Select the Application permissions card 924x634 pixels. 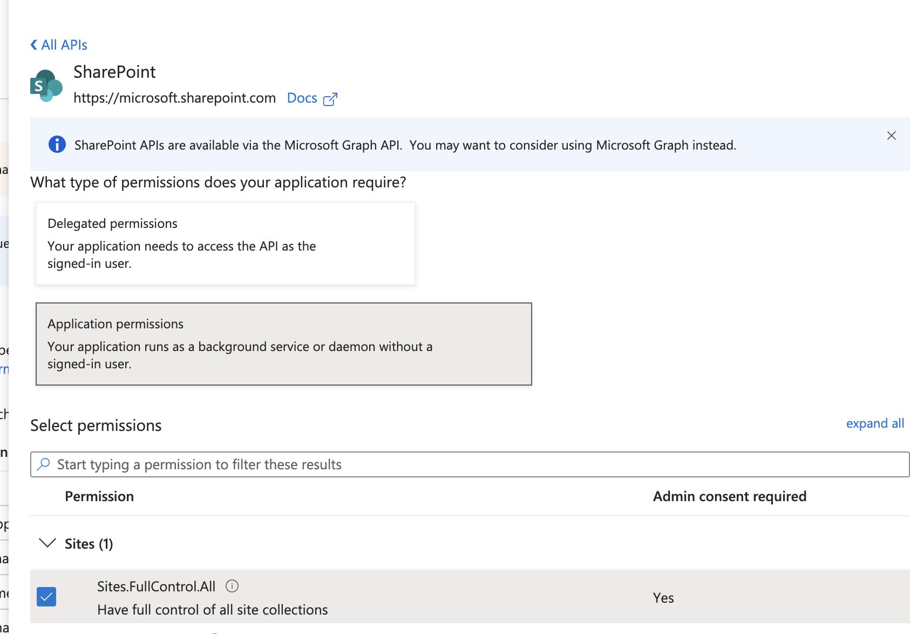click(284, 344)
